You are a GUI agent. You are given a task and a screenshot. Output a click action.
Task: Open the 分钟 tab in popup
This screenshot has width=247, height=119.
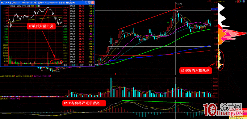(82, 65)
